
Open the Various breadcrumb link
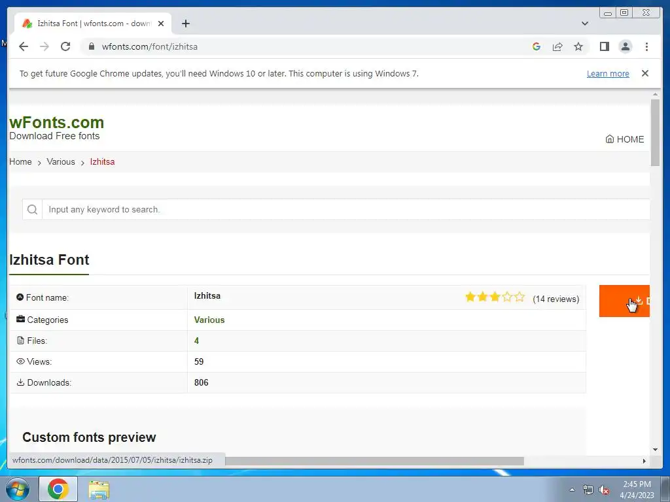[61, 162]
